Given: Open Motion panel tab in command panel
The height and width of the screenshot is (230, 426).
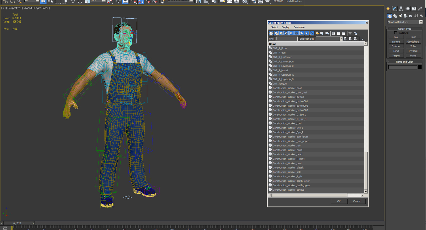Looking at the screenshot, I should click(x=408, y=9).
